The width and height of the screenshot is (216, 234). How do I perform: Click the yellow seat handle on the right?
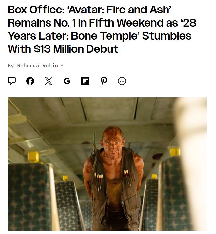point(175,152)
